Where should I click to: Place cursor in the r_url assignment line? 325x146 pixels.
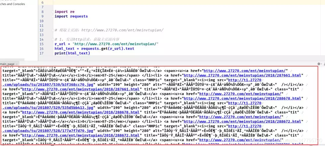click(107, 44)
